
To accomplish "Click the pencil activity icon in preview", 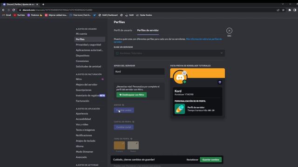I will coord(180,109).
